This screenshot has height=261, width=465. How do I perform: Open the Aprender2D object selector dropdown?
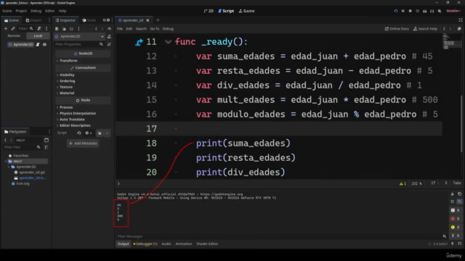79,36
